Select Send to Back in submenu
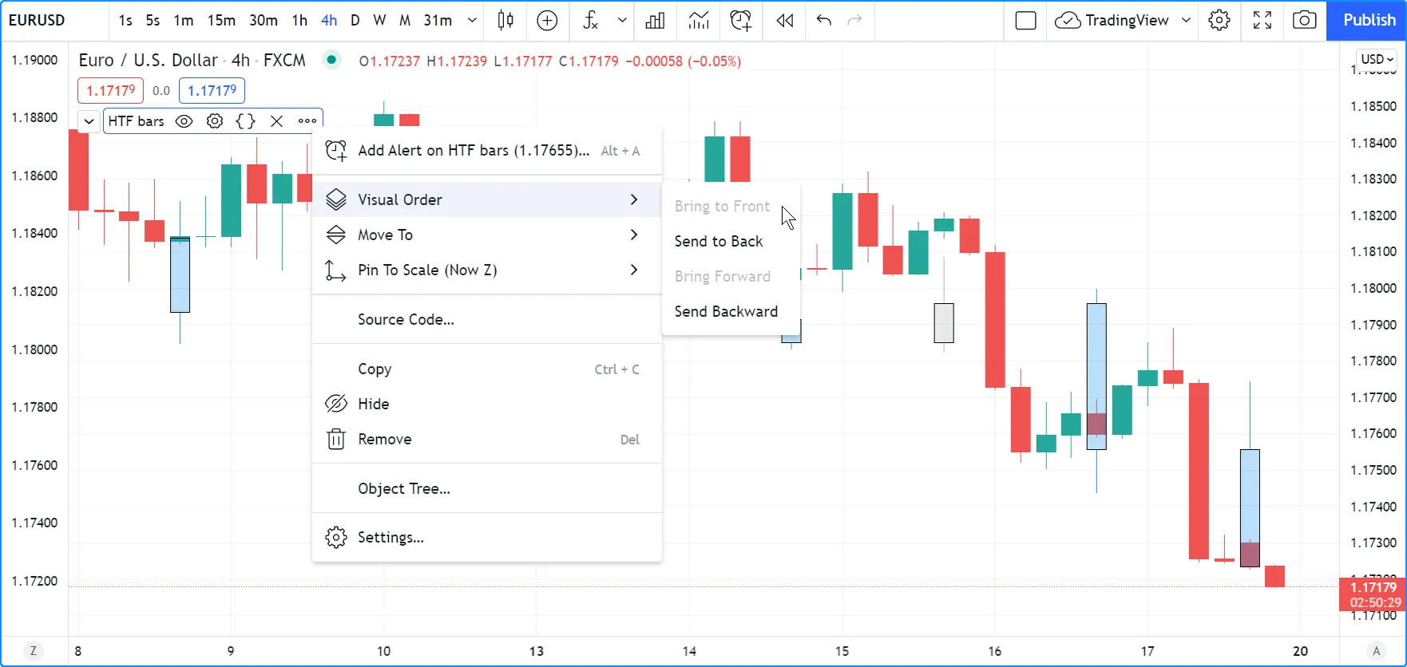Screen dimensions: 1407x667 pyautogui.click(x=719, y=241)
